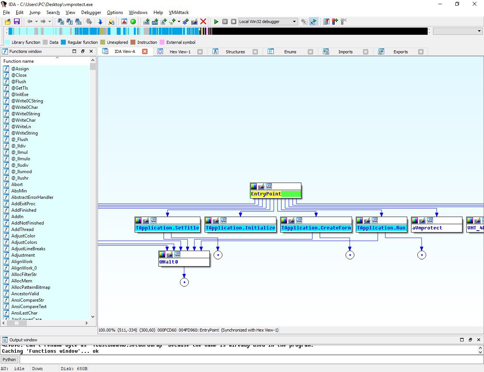The width and height of the screenshot is (484, 372).
Task: Open the forward-navigation history dropdown arrow
Action: (x=50, y=22)
